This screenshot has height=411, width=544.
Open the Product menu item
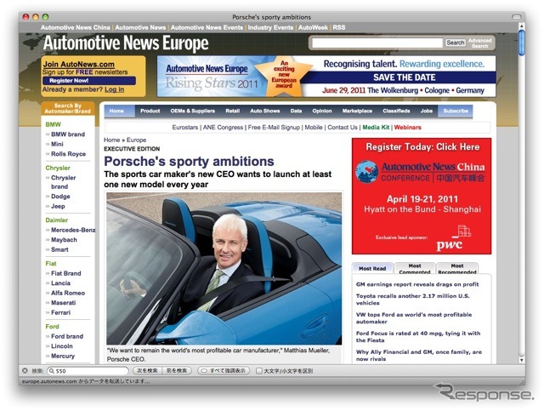click(150, 111)
